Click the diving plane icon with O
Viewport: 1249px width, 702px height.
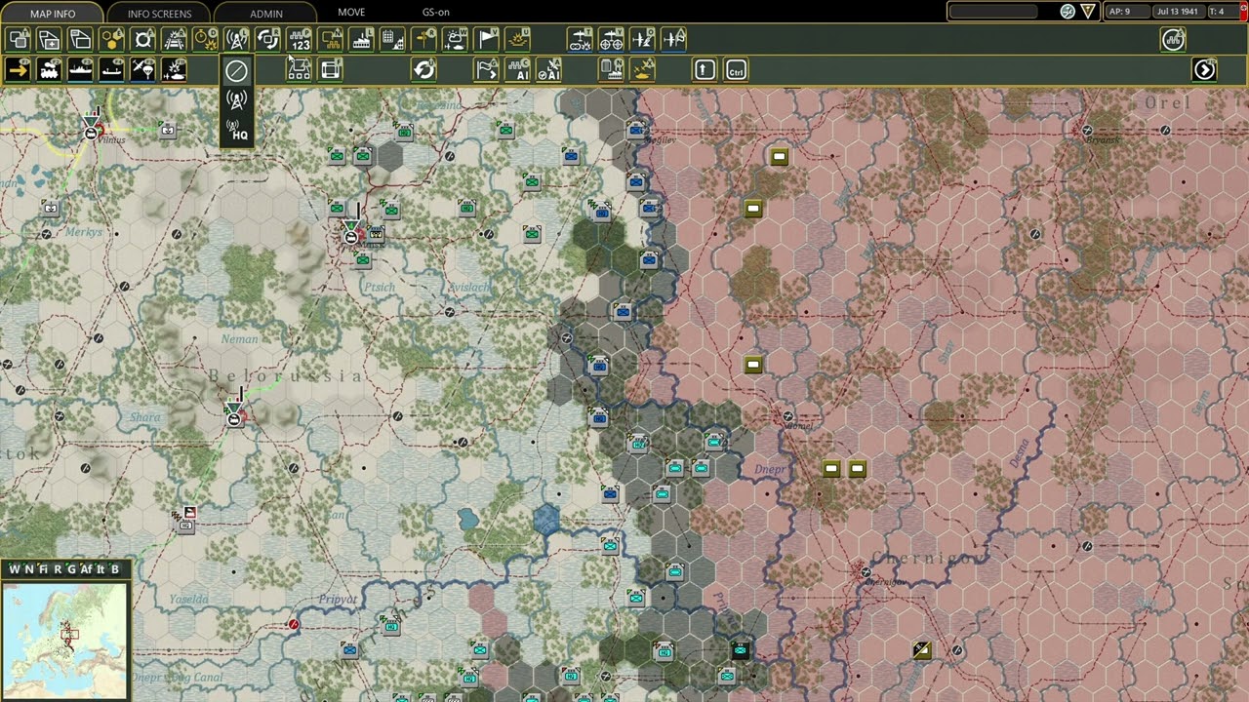(643, 39)
